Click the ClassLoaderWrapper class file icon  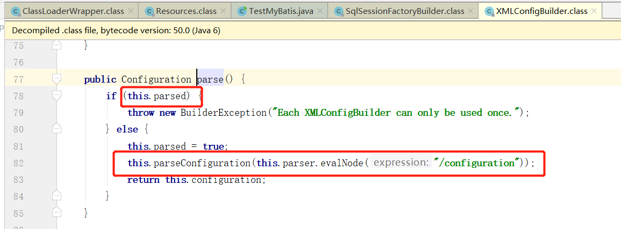(x=16, y=11)
